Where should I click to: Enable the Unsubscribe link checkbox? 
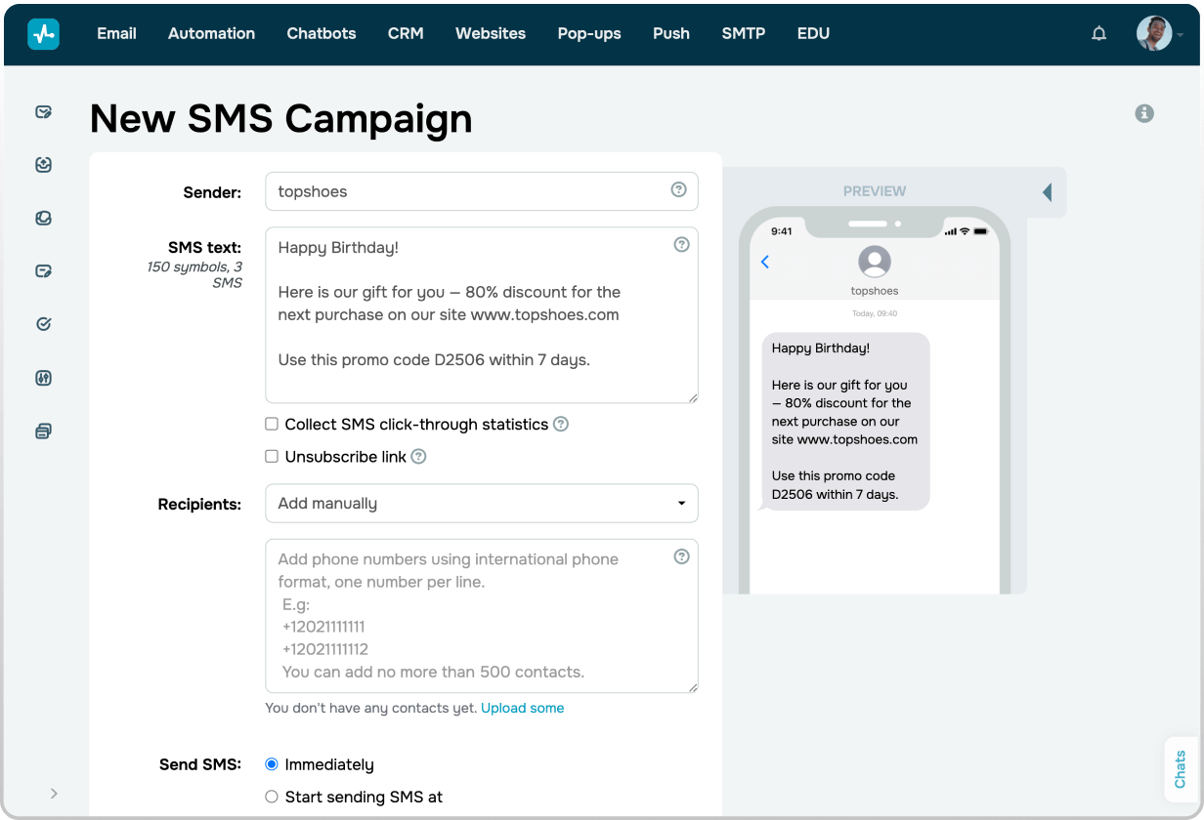coord(272,456)
